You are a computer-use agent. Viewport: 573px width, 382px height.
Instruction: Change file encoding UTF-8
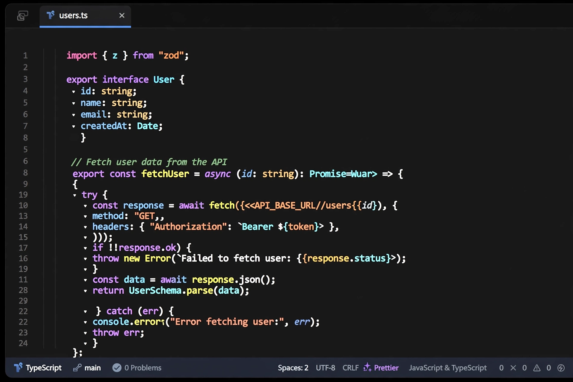point(325,368)
